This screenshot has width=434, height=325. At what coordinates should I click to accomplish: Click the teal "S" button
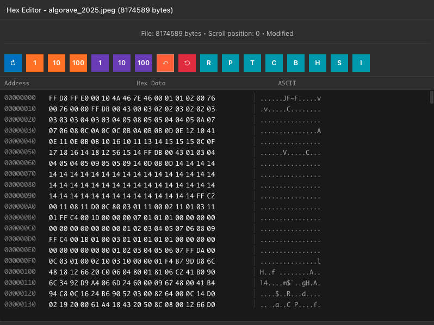coord(339,63)
